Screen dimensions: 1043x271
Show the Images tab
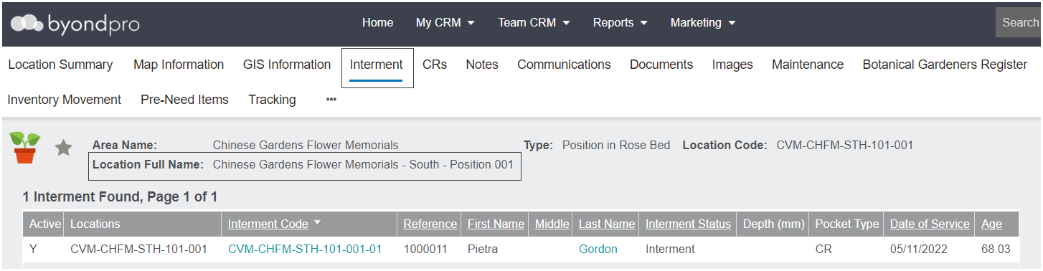[x=732, y=65]
